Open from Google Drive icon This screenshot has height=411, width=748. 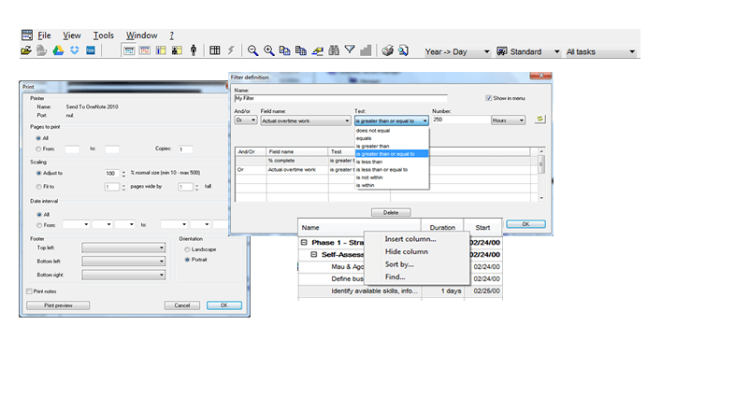[x=58, y=50]
